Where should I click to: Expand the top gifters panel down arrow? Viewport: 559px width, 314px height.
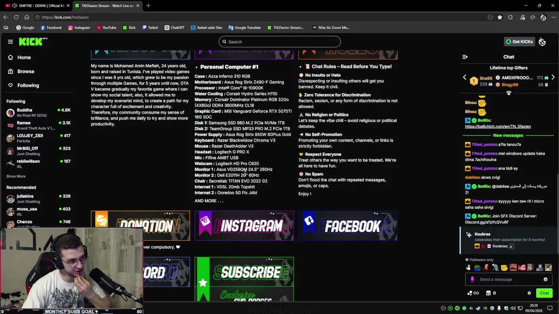coord(509,93)
